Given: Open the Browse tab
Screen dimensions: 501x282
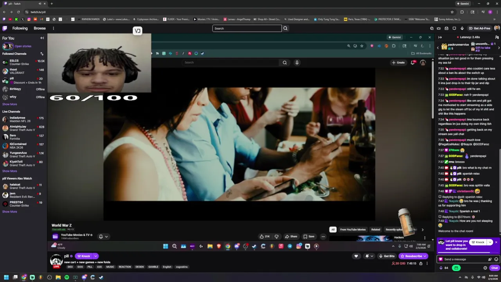Looking at the screenshot, I should pos(40,28).
